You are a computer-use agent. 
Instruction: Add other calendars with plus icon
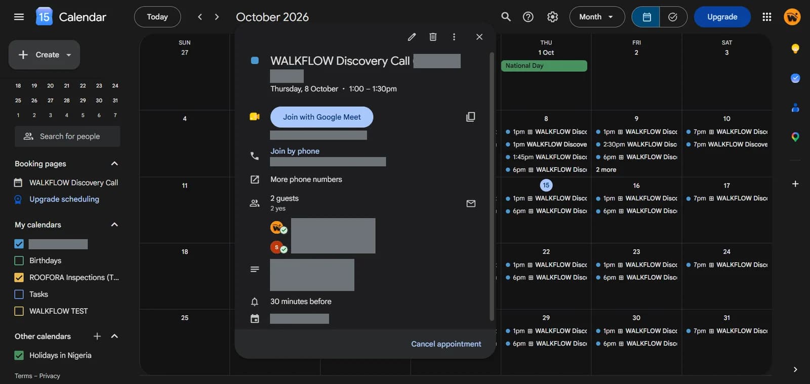97,336
